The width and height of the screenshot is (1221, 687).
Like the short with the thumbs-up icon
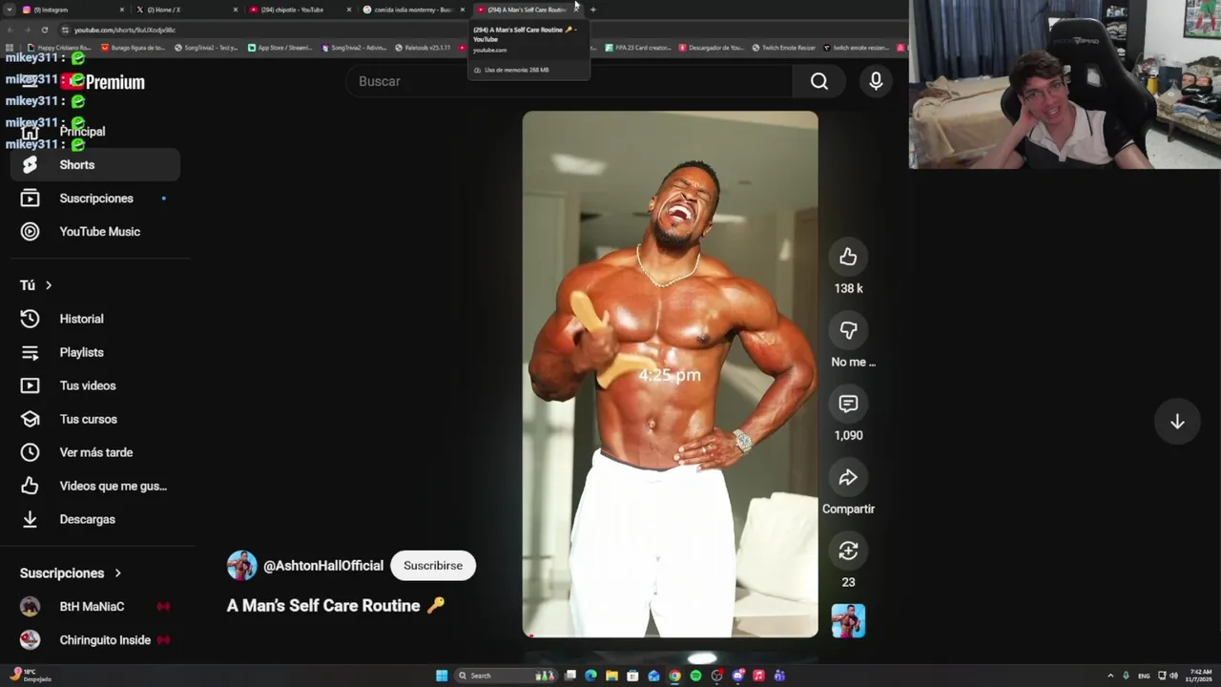[848, 257]
